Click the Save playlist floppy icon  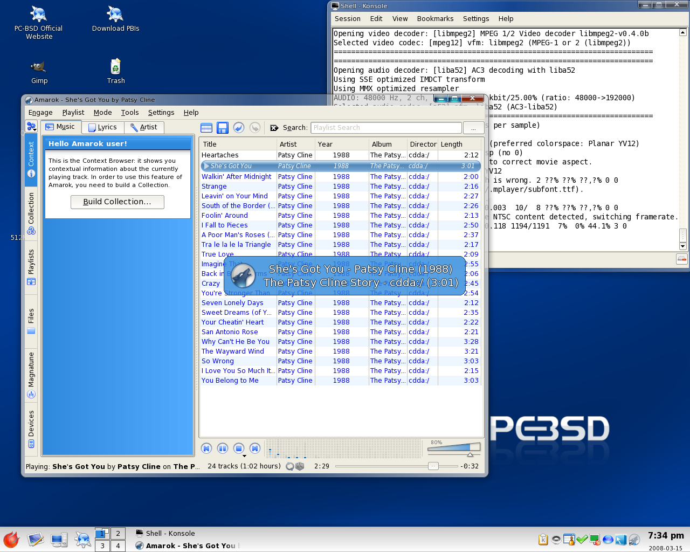223,128
